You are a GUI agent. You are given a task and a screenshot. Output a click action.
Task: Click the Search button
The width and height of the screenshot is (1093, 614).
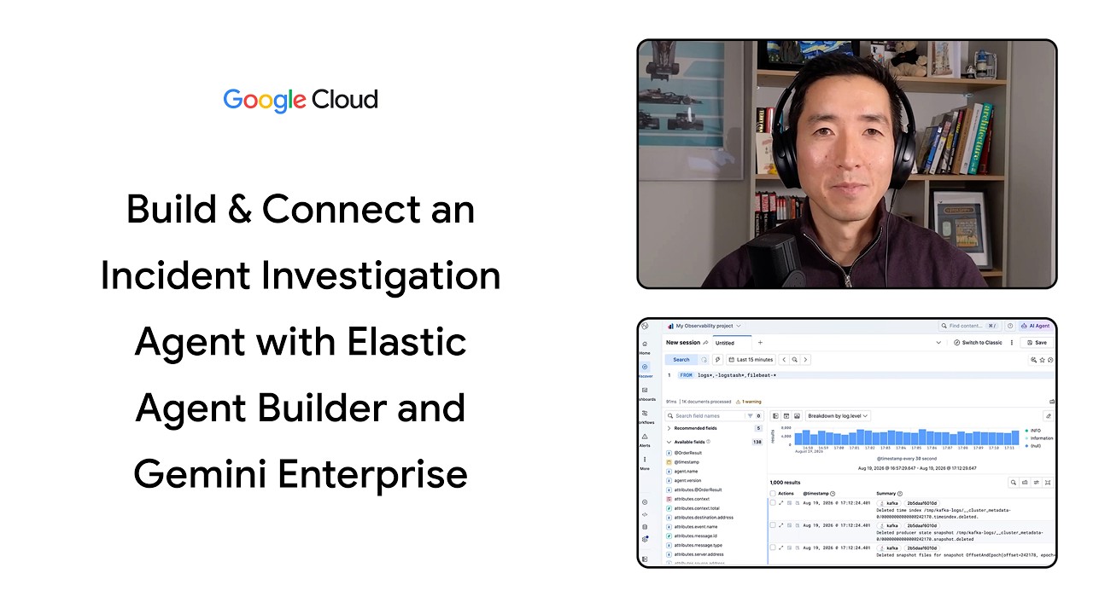coord(681,360)
